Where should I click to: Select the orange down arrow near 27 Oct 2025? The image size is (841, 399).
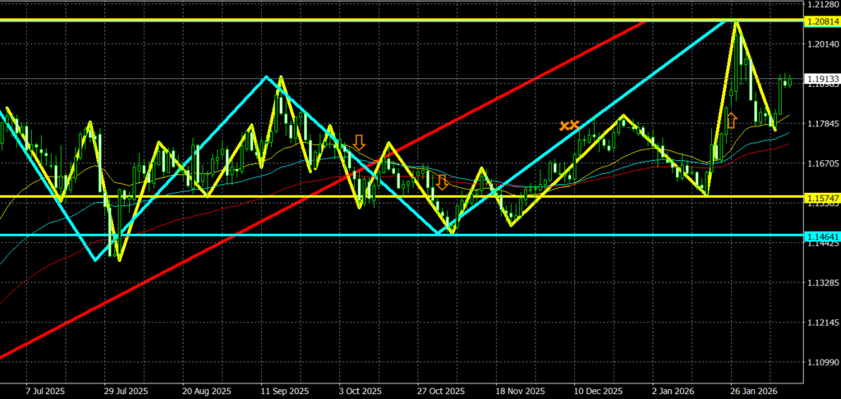click(442, 182)
